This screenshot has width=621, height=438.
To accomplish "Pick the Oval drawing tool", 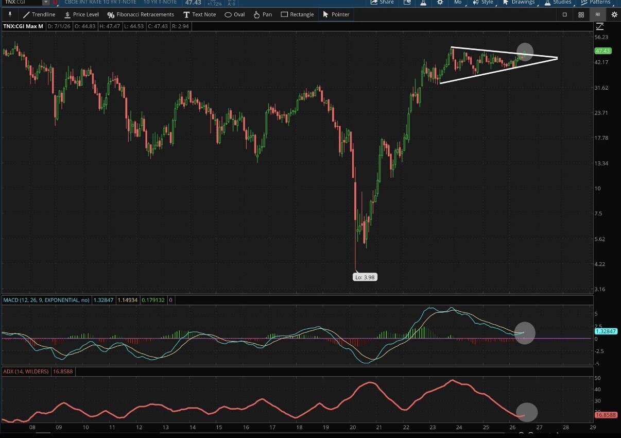I will 235,14.
